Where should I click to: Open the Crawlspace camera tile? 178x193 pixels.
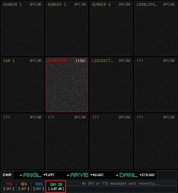155,28
